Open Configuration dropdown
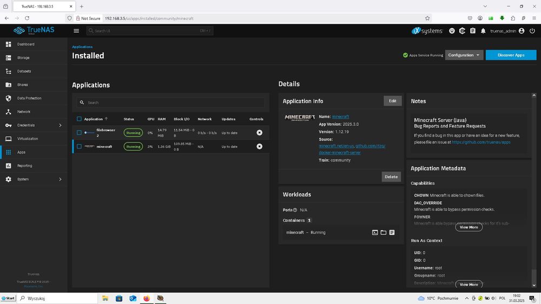 point(464,55)
